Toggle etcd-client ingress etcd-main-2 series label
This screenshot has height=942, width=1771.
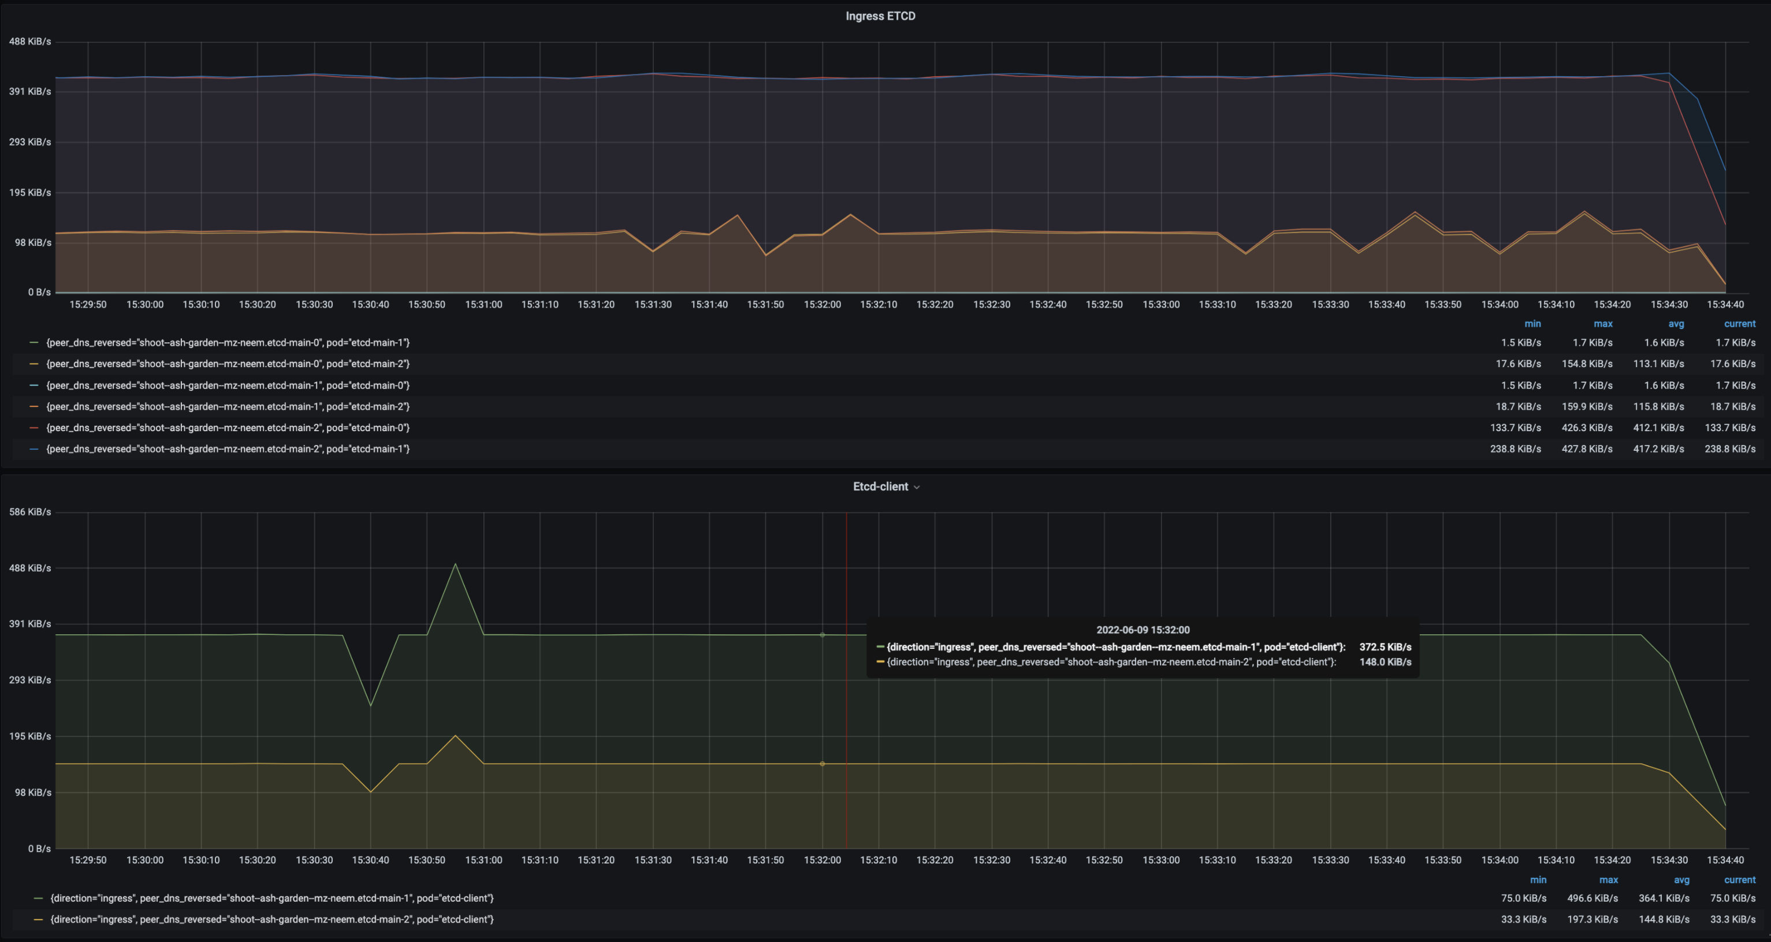(271, 919)
